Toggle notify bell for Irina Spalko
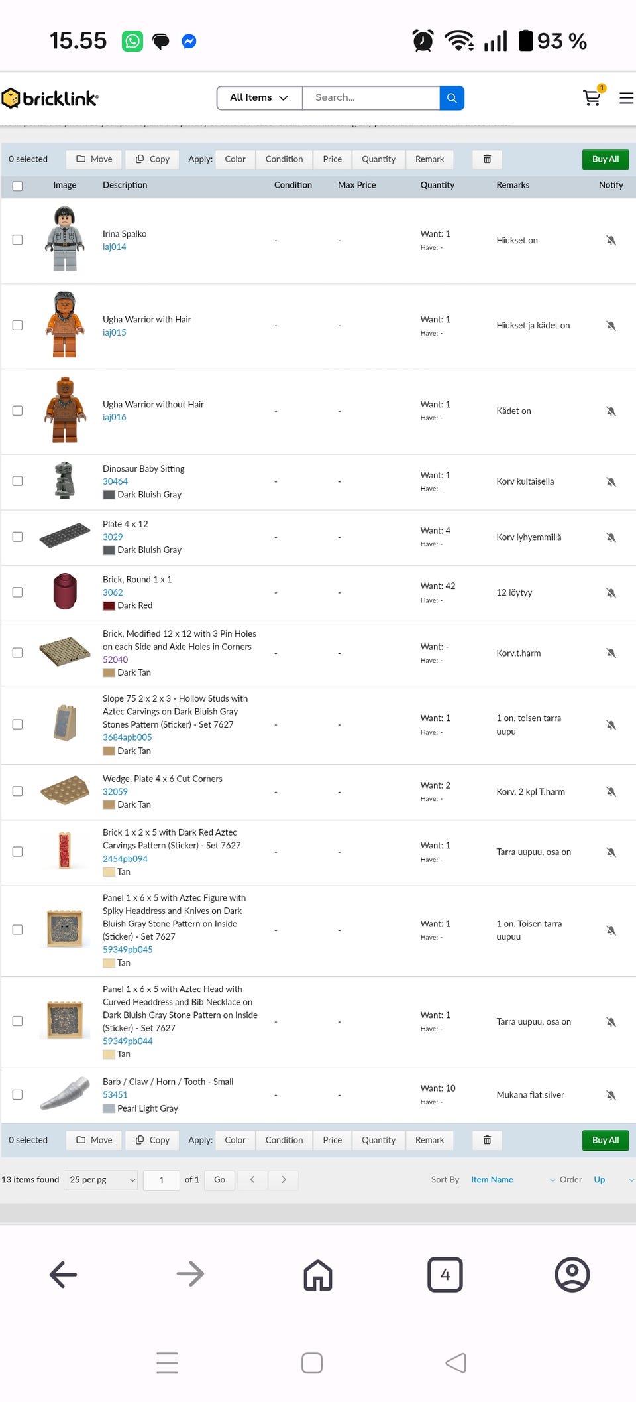636x1402 pixels. [x=611, y=240]
